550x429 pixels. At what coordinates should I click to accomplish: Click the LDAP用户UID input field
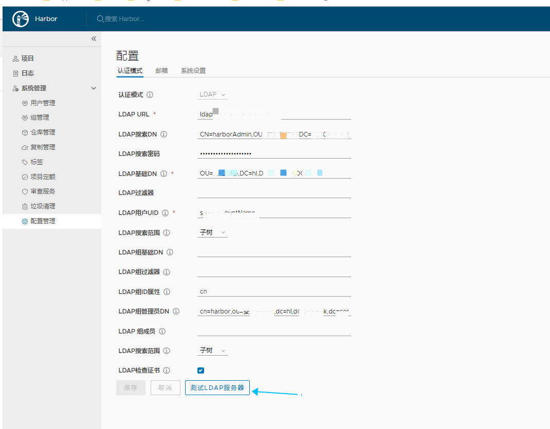coord(274,213)
